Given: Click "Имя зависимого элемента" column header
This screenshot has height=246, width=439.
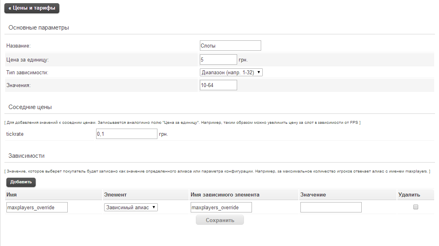Looking at the screenshot, I should tap(225, 194).
